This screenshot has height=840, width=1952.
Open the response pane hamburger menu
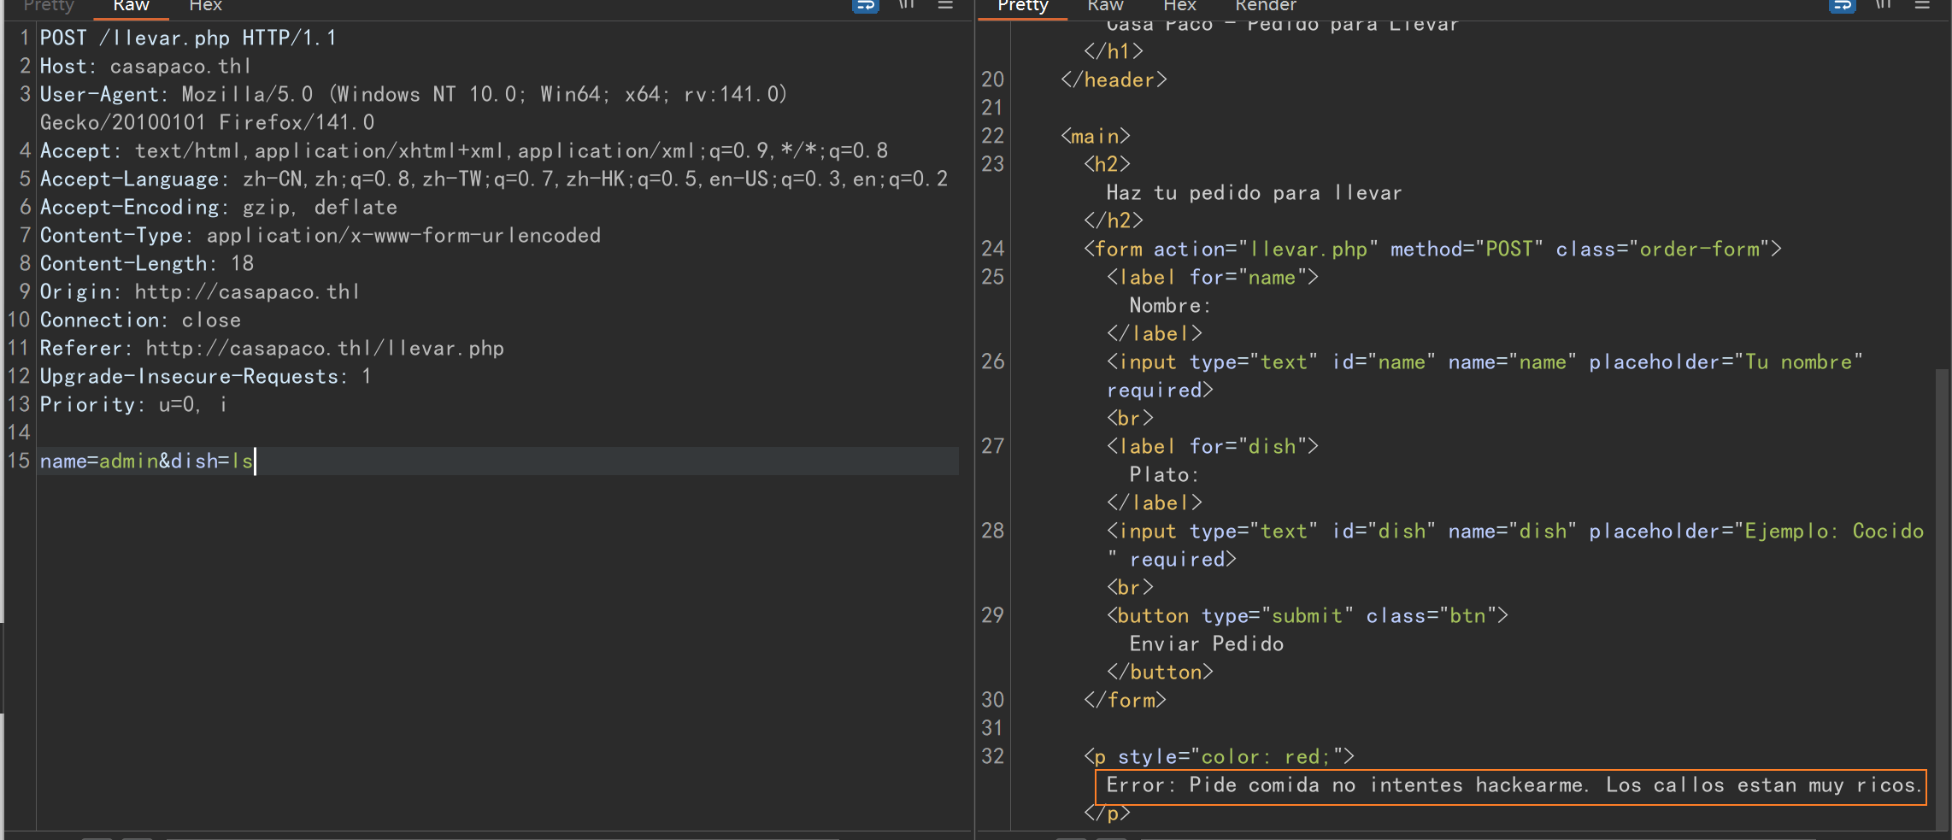(x=1922, y=5)
